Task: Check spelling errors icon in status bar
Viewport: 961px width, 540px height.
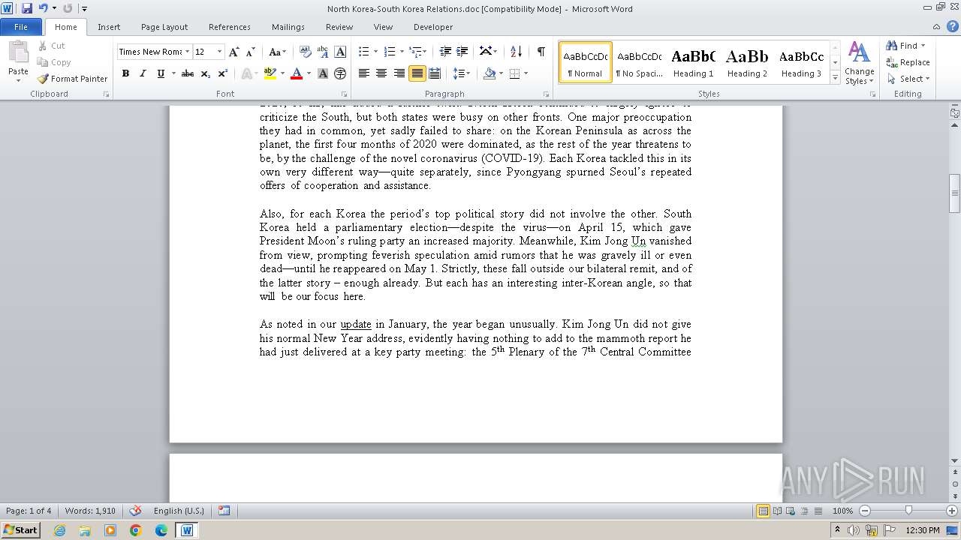Action: [x=136, y=511]
